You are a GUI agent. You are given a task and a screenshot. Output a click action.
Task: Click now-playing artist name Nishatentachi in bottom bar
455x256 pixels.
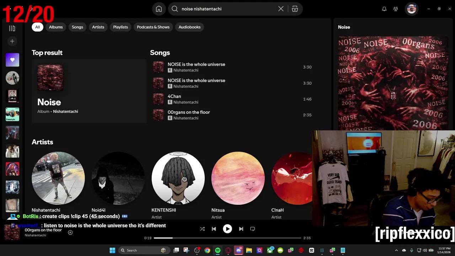pos(35,235)
